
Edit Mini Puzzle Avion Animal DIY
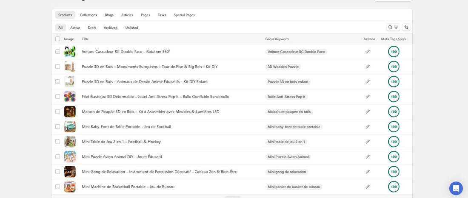coord(368,157)
